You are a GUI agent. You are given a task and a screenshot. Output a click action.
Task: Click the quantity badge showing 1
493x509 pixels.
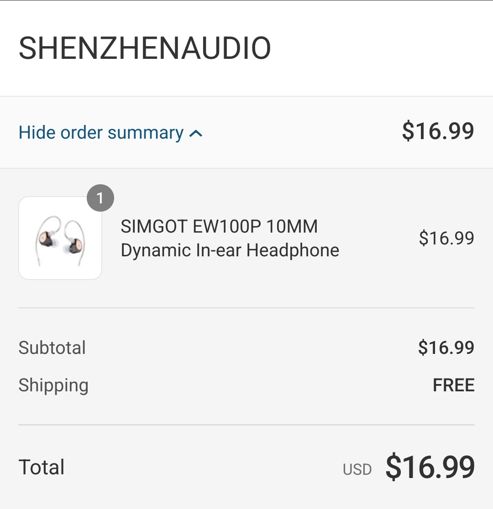click(x=100, y=198)
